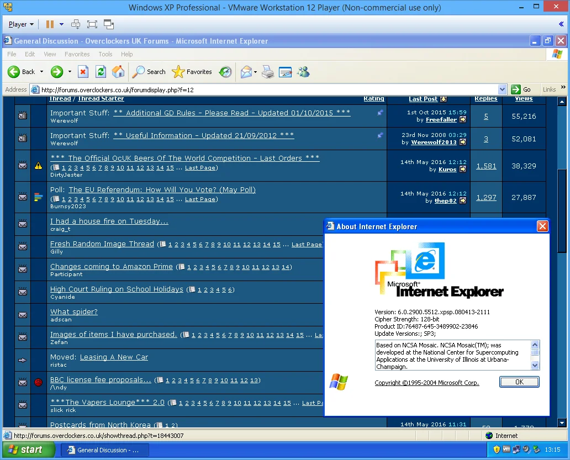Open the 'What spider?' thread
The image size is (570, 460).
coord(74,312)
